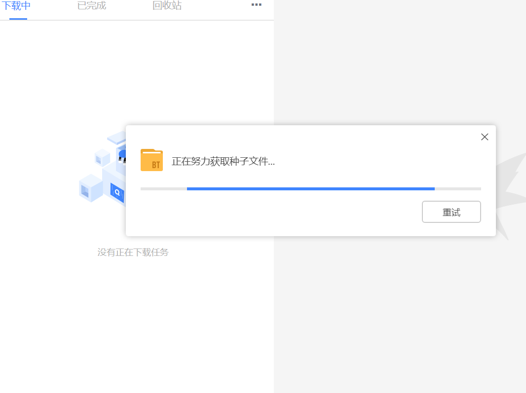Dismiss the seed fetching dialog
526x393 pixels.
[x=484, y=137]
